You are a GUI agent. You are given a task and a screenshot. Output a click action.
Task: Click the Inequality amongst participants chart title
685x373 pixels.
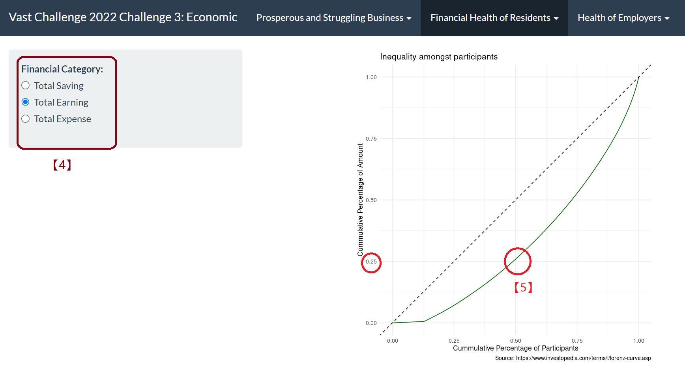[x=438, y=57]
